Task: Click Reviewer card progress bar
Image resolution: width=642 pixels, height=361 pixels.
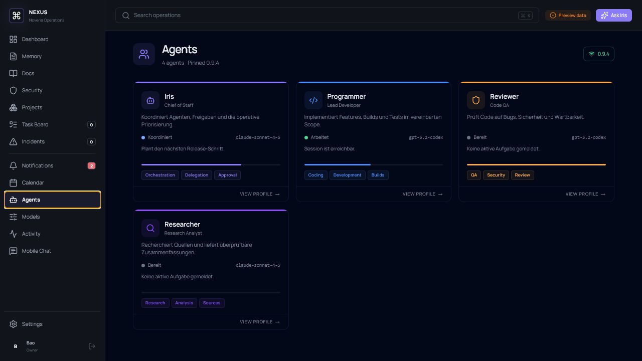Action: point(536,164)
